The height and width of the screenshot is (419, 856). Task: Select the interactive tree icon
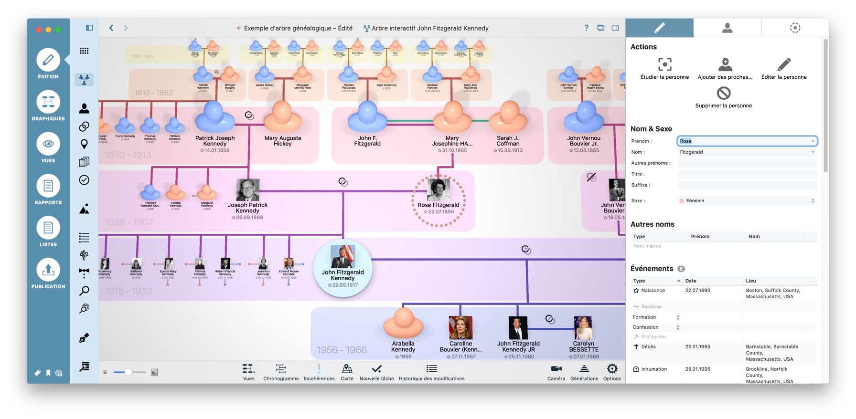coord(84,80)
